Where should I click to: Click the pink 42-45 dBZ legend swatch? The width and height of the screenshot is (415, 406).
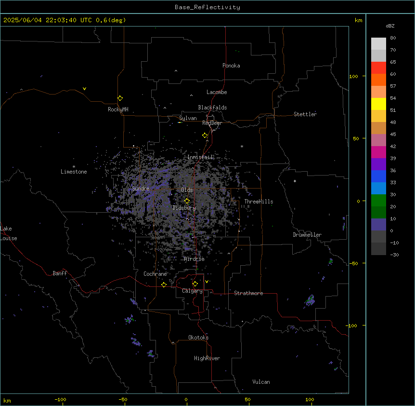[x=378, y=140]
